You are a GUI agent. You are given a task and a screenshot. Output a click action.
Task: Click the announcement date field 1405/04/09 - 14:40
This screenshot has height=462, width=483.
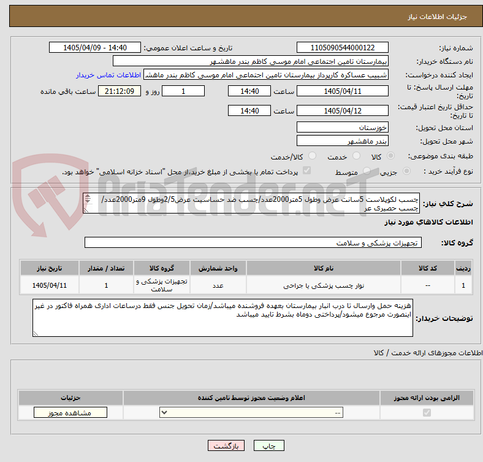pyautogui.click(x=95, y=48)
